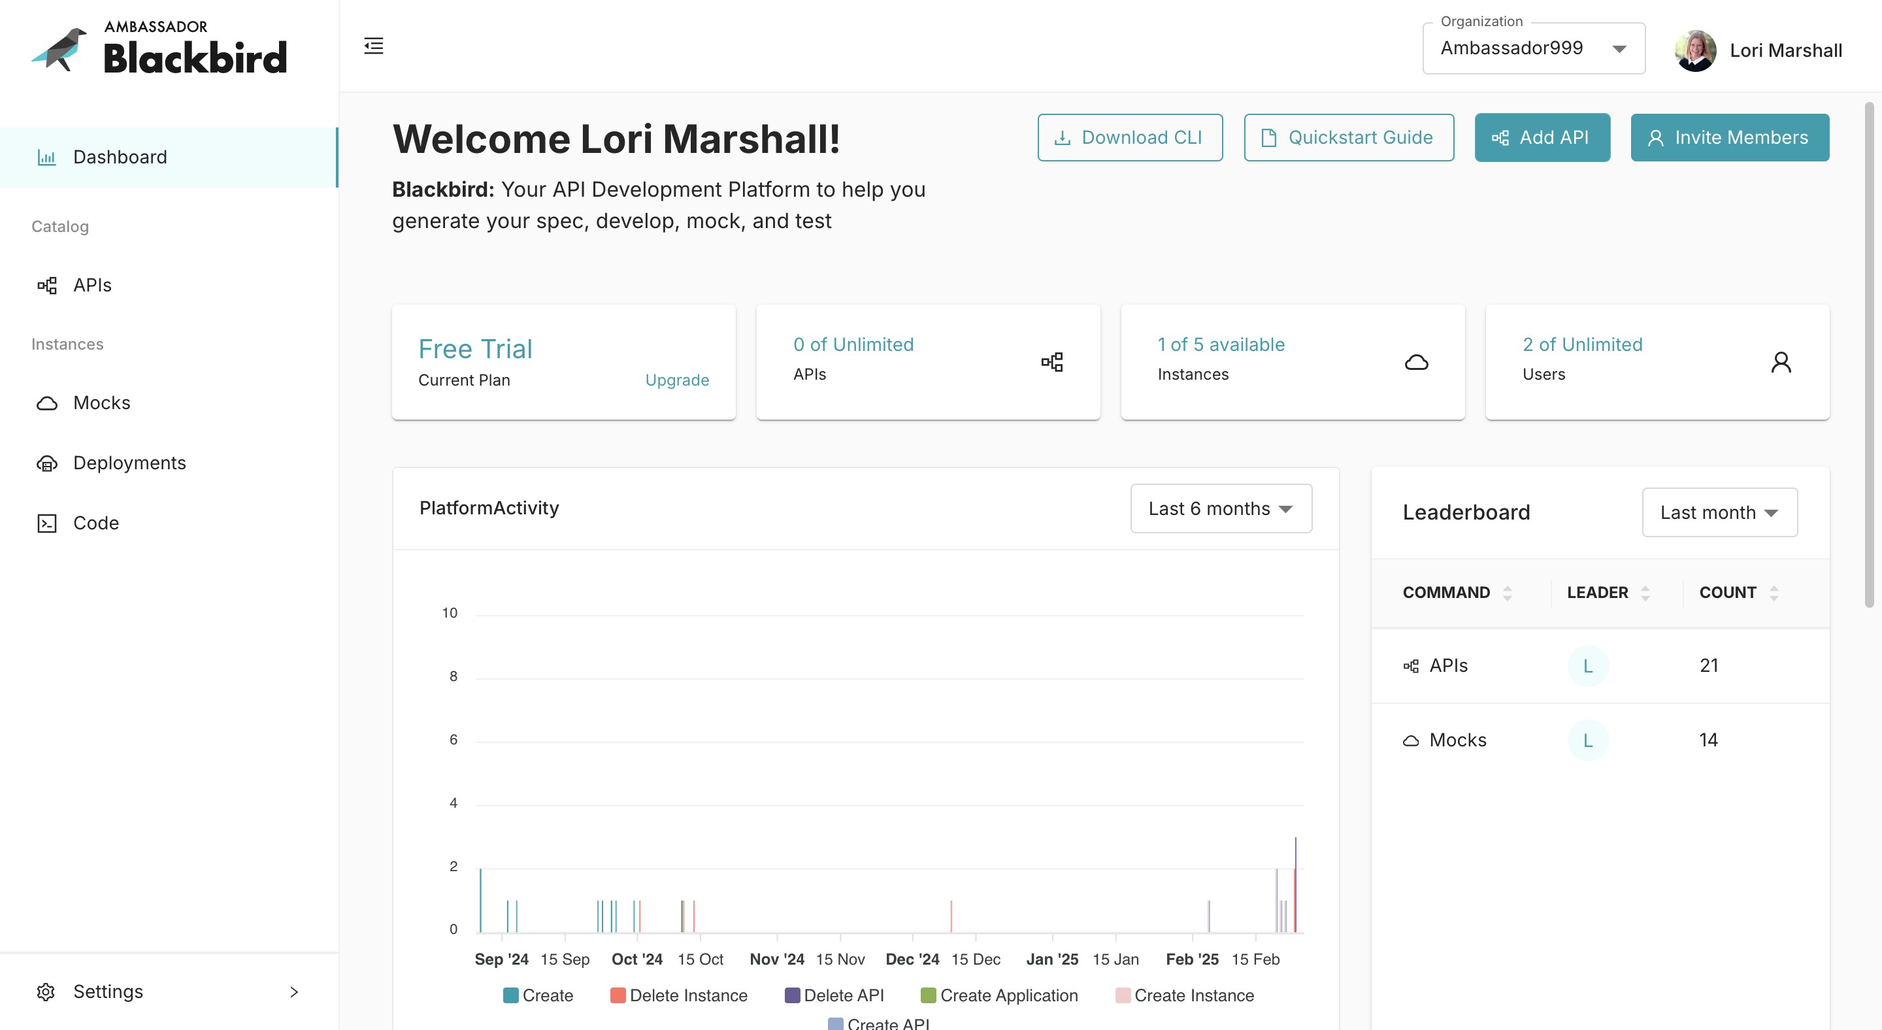Click the Create bar at Sep '24 start
Viewport: 1882px width, 1030px height.
pyautogui.click(x=480, y=900)
